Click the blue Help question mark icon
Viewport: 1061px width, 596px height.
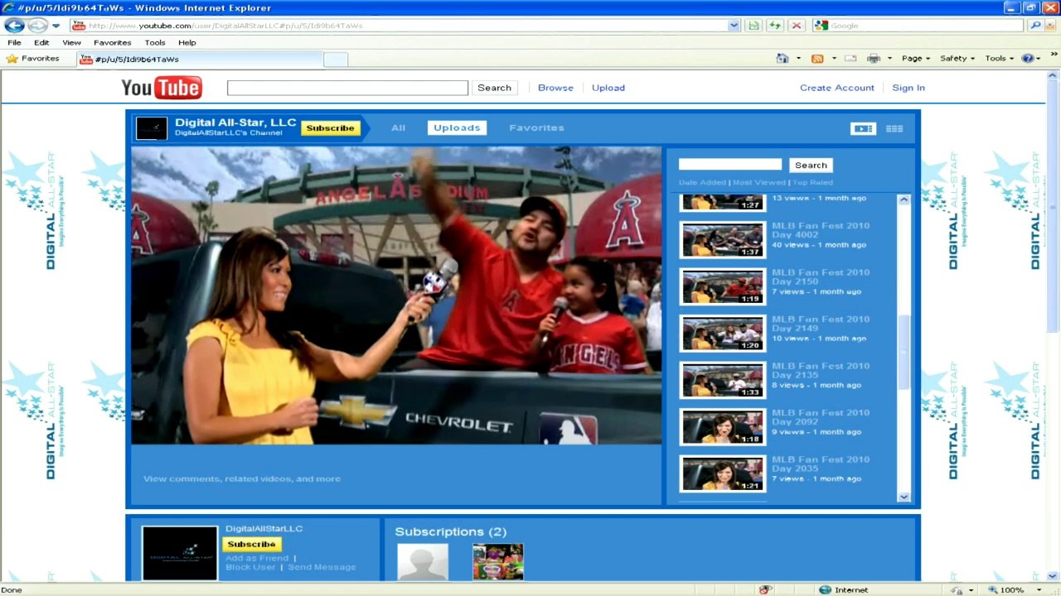coord(1028,59)
